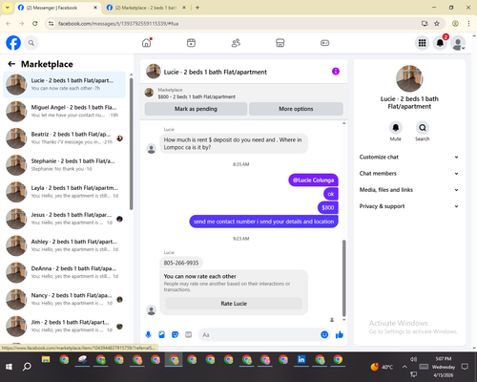Viewport: 477px width, 382px height.
Task: Open the Gaming icon in top navigation
Action: pyautogui.click(x=324, y=43)
